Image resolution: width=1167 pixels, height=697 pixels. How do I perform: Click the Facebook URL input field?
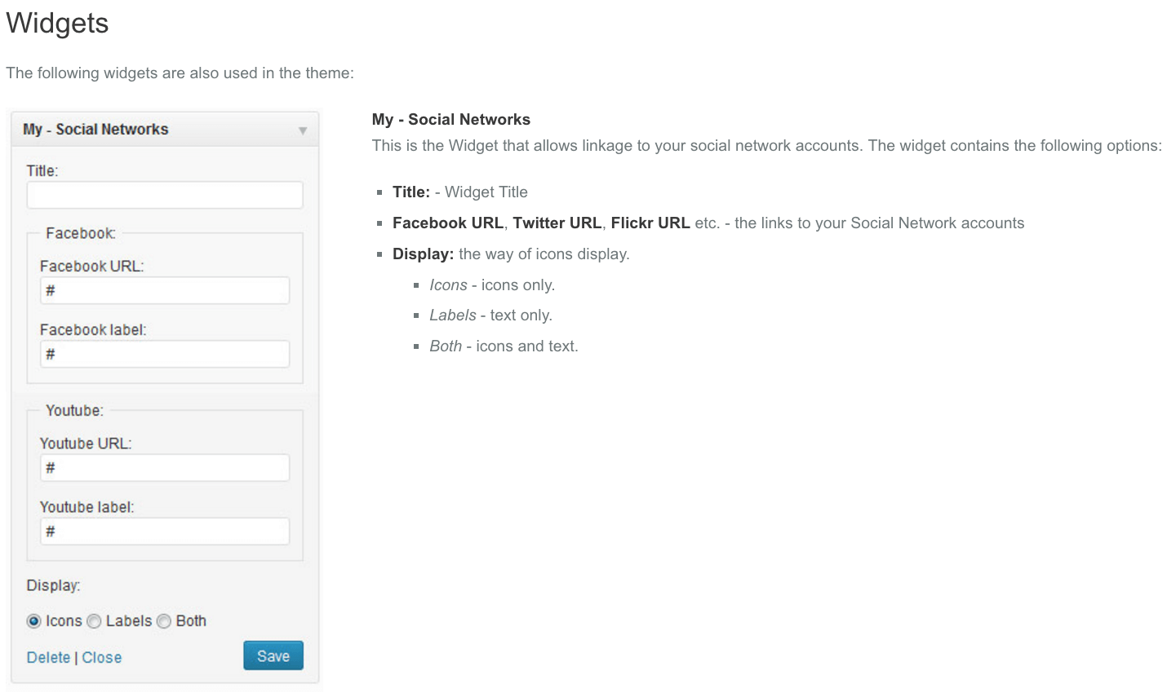pos(165,290)
